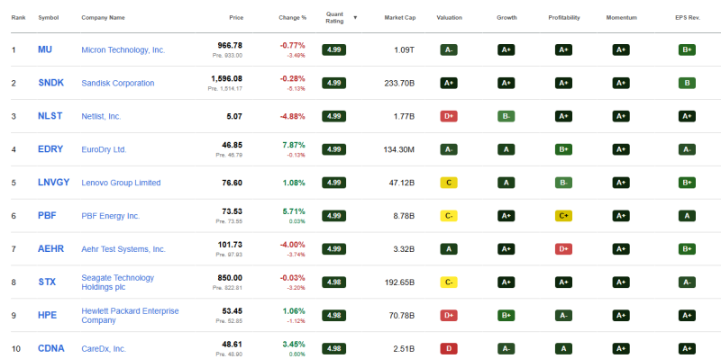Click MU's A- valuation grade badge

pos(449,49)
